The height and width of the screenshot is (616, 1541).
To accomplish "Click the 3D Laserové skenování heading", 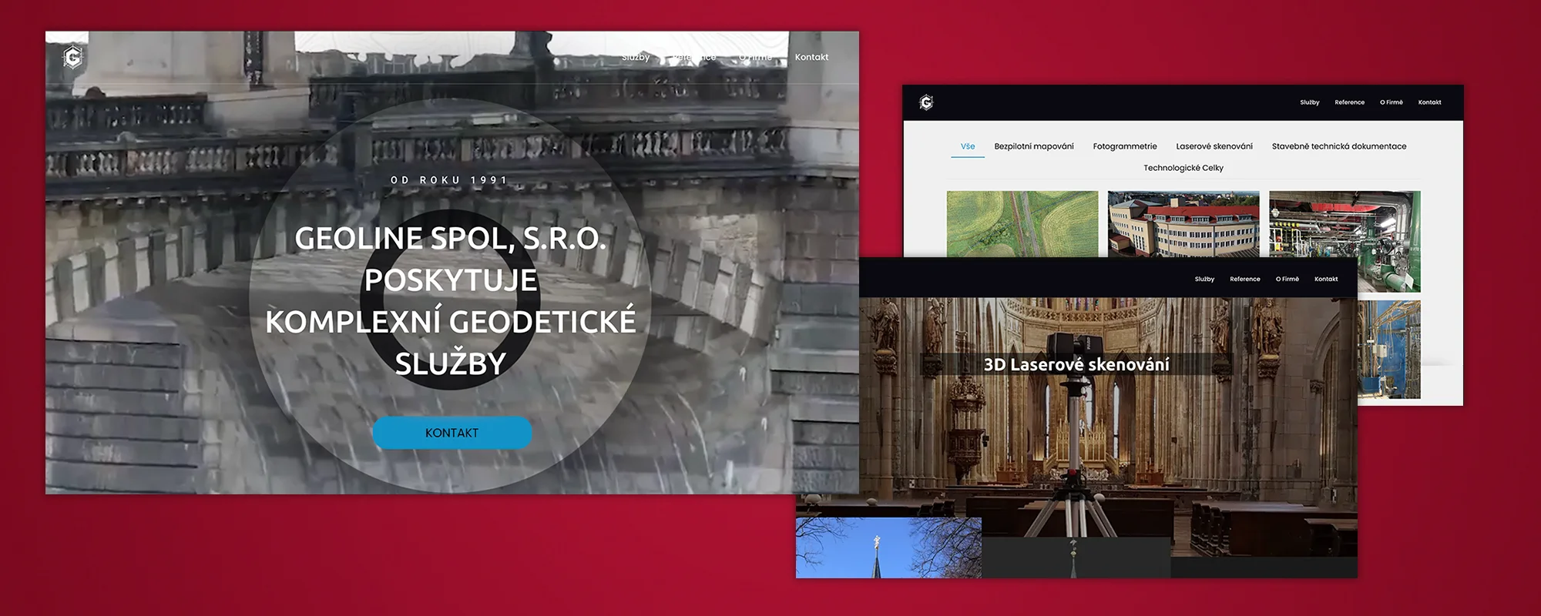I will (1076, 364).
